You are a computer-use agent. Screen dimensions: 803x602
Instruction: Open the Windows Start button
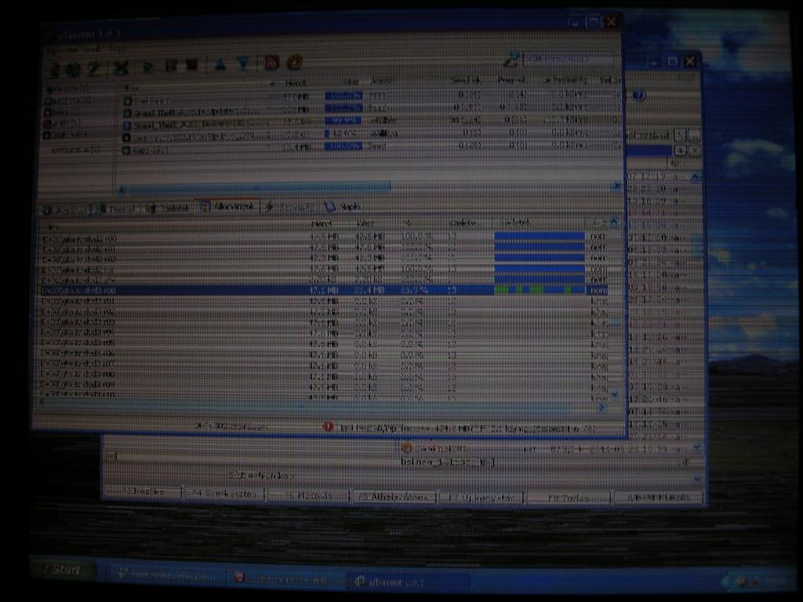(x=64, y=570)
